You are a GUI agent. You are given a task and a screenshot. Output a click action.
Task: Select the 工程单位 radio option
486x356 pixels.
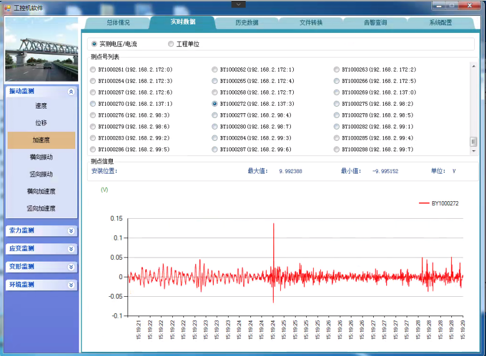click(x=171, y=44)
